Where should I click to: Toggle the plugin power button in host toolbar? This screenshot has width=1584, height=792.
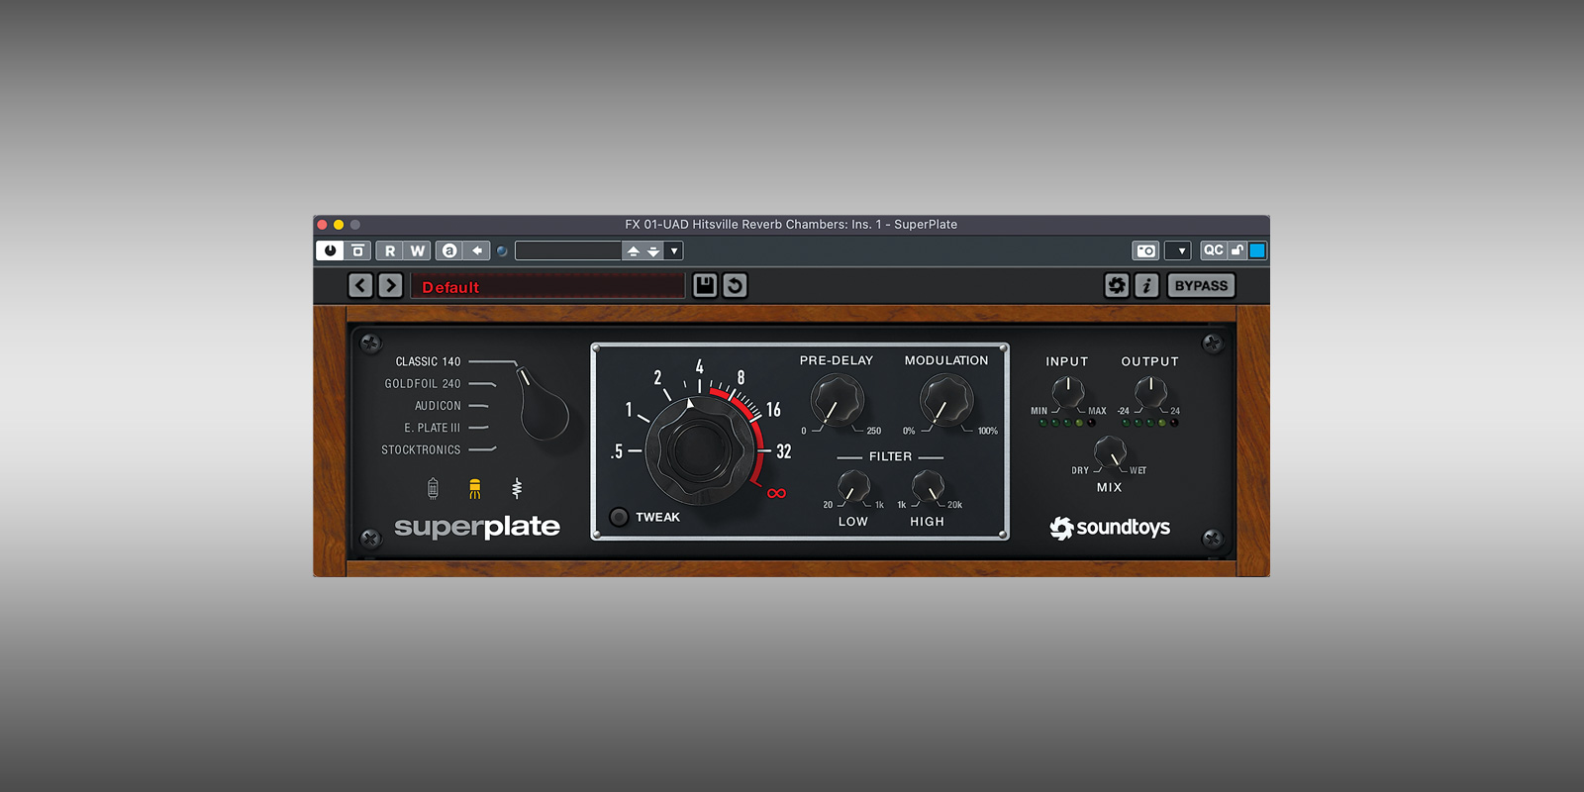(x=330, y=251)
